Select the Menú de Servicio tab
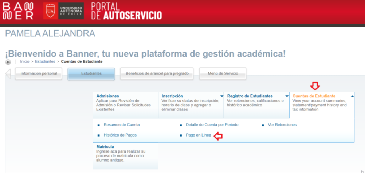365x174 pixels. click(223, 74)
